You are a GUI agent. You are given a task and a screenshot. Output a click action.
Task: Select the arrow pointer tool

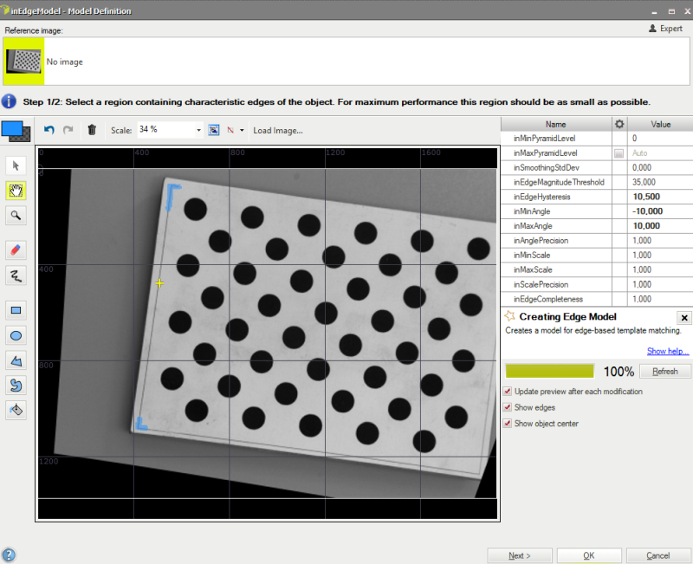(16, 165)
